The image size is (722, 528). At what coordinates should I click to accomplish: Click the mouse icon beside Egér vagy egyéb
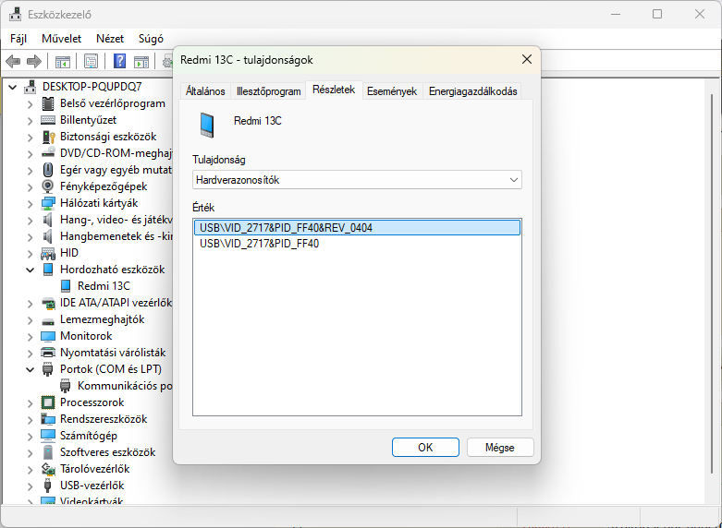(48, 170)
